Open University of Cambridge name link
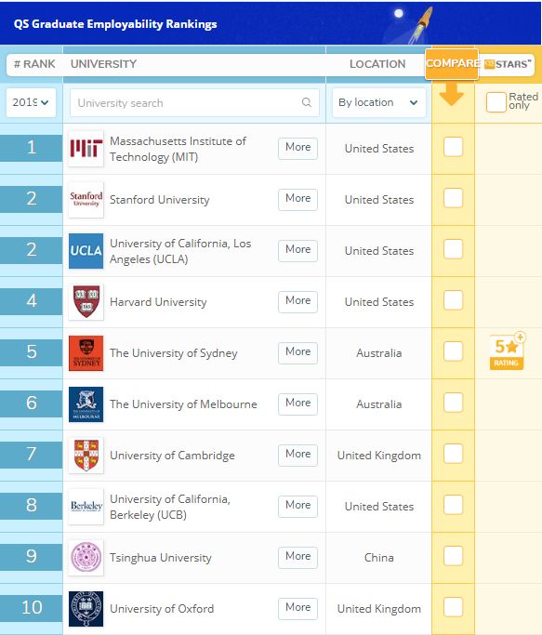Image resolution: width=542 pixels, height=635 pixels. 172,456
